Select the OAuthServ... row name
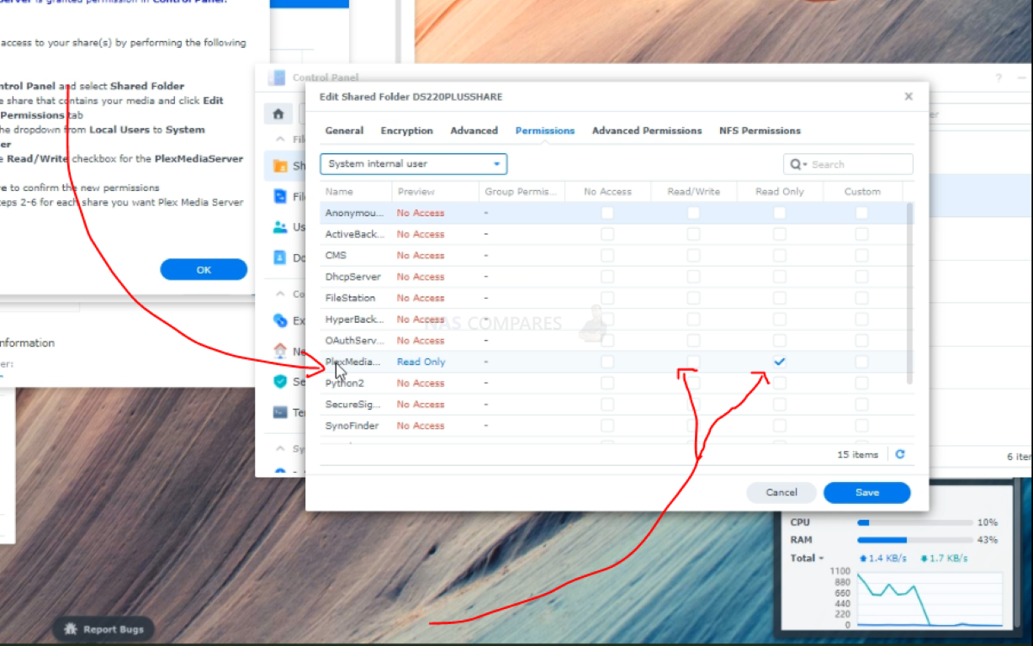Viewport: 1033px width, 646px height. 354,341
